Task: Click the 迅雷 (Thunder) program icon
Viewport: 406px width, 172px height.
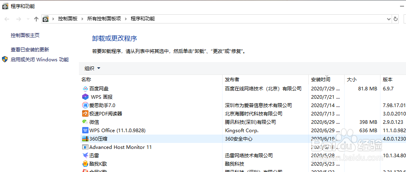Action: tap(85, 155)
